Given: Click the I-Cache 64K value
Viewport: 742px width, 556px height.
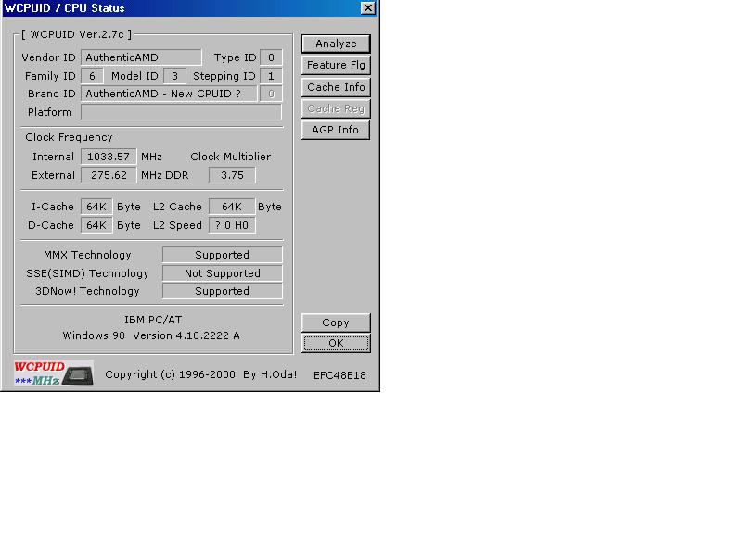Looking at the screenshot, I should [96, 207].
